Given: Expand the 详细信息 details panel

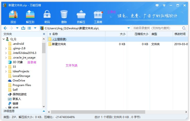Looking at the screenshot, I should pos(44,111).
